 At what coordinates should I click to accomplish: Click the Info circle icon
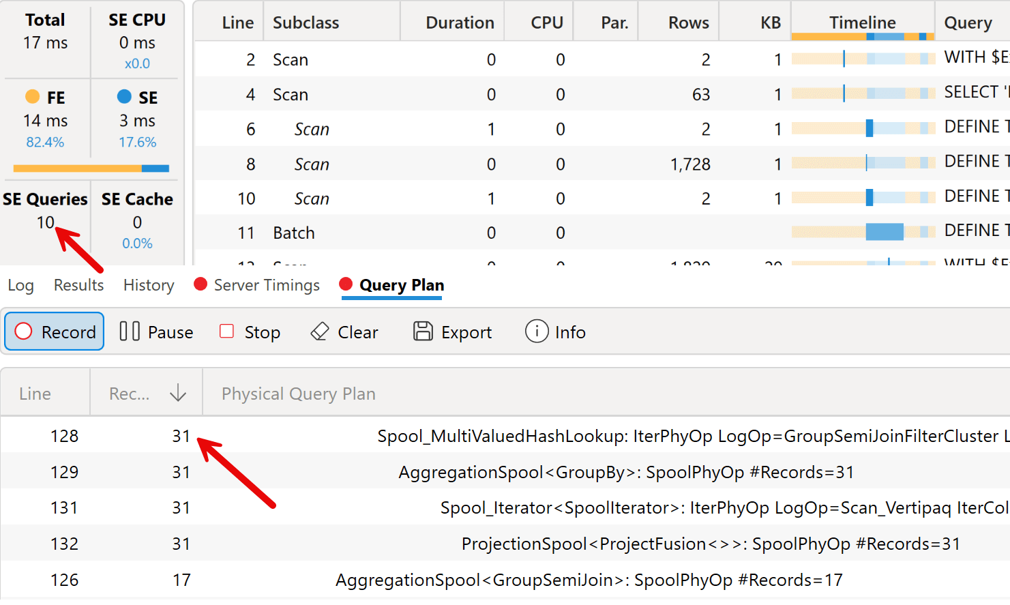coord(537,331)
